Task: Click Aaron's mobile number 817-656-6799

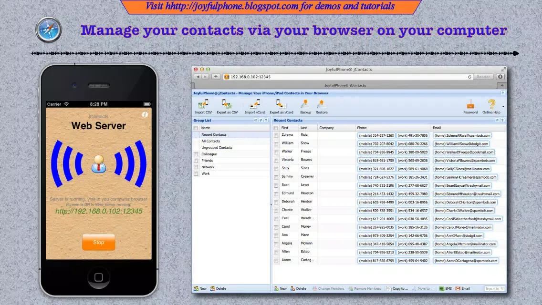Action: (376, 261)
